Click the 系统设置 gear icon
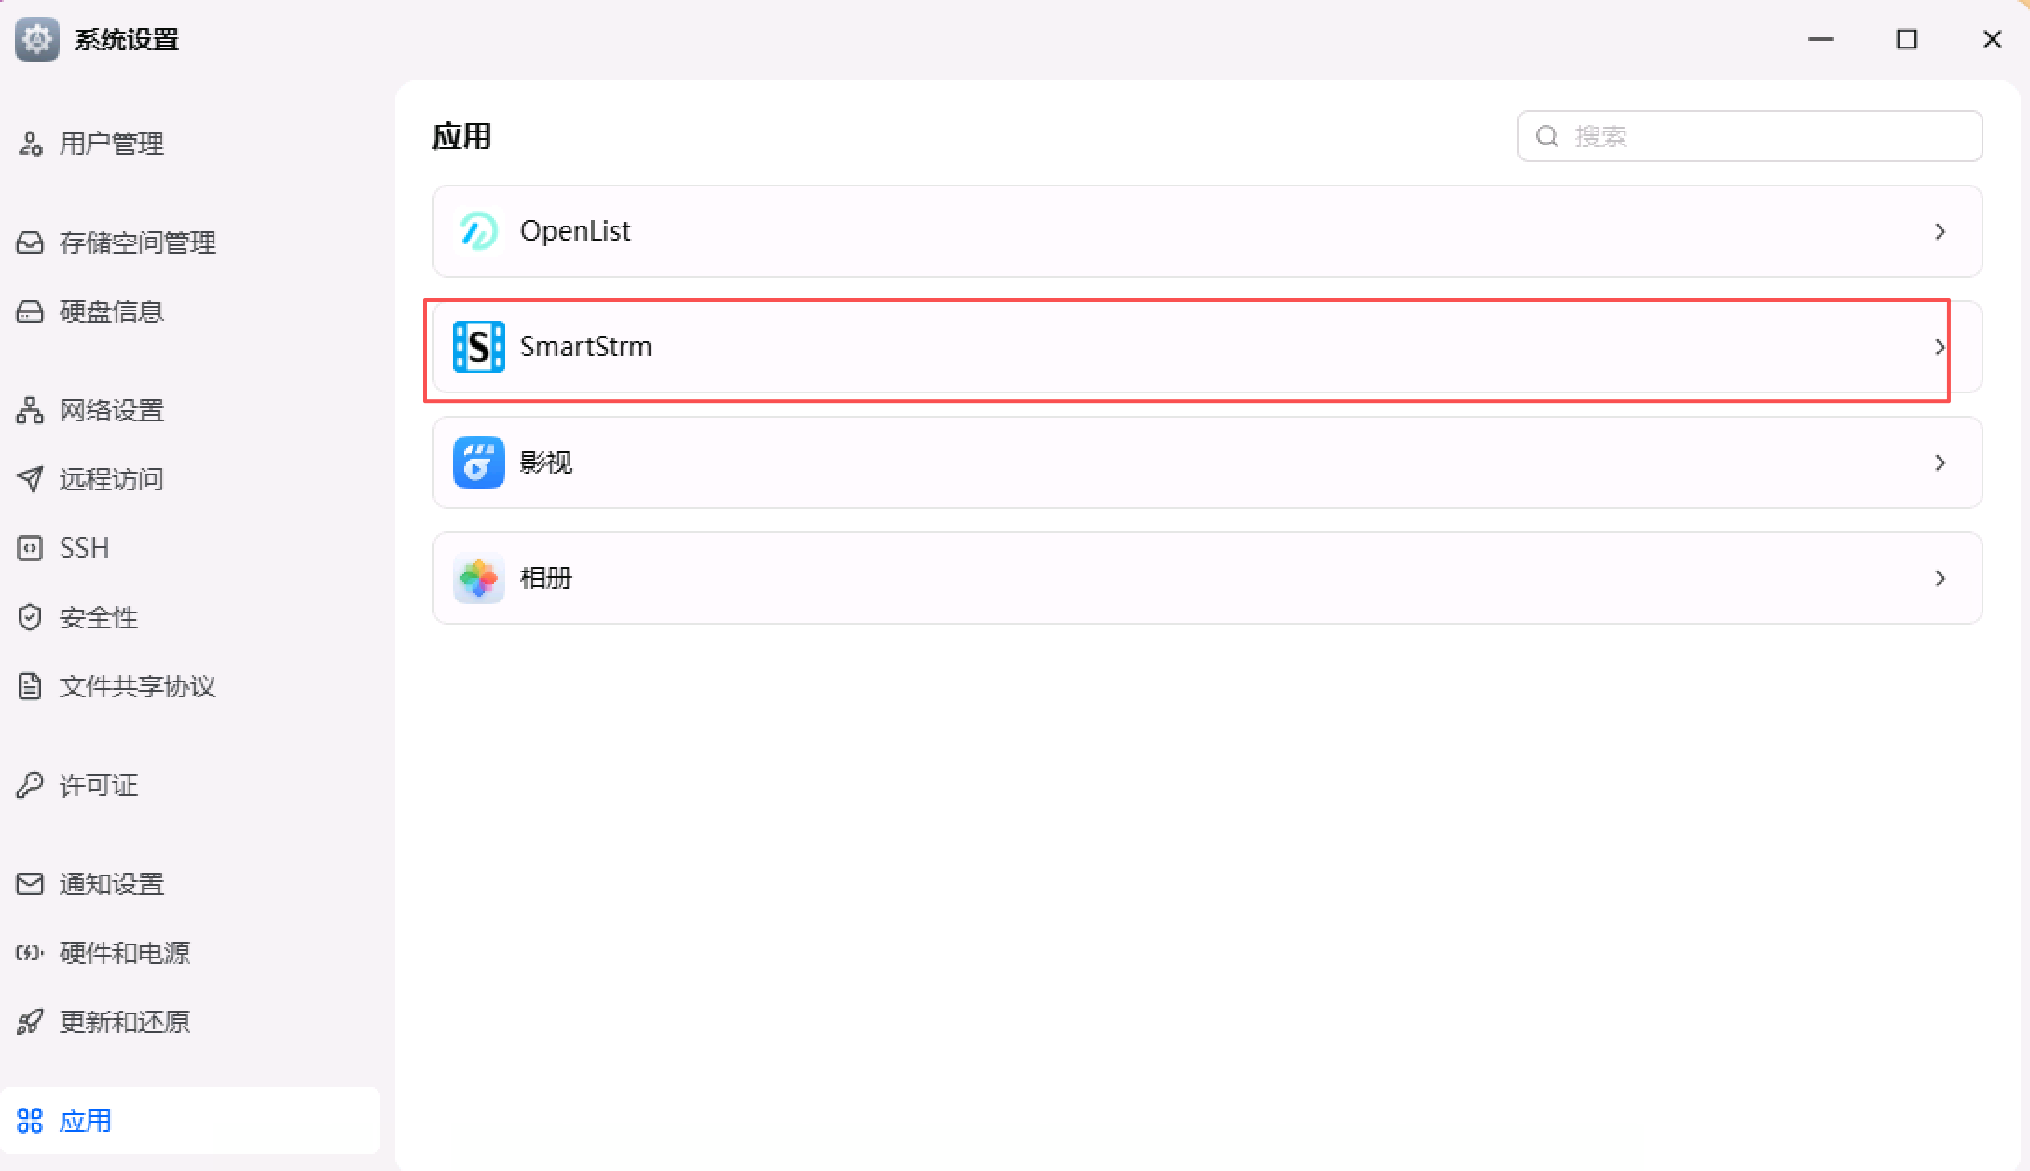The image size is (2030, 1171). [x=37, y=39]
